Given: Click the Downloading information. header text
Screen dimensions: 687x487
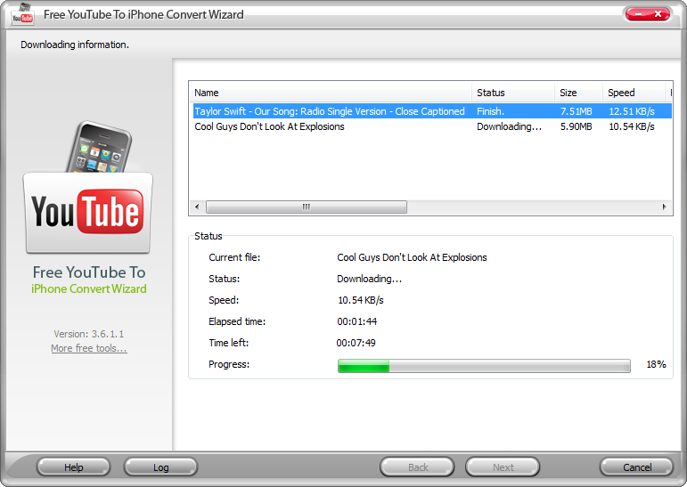Looking at the screenshot, I should tap(75, 45).
